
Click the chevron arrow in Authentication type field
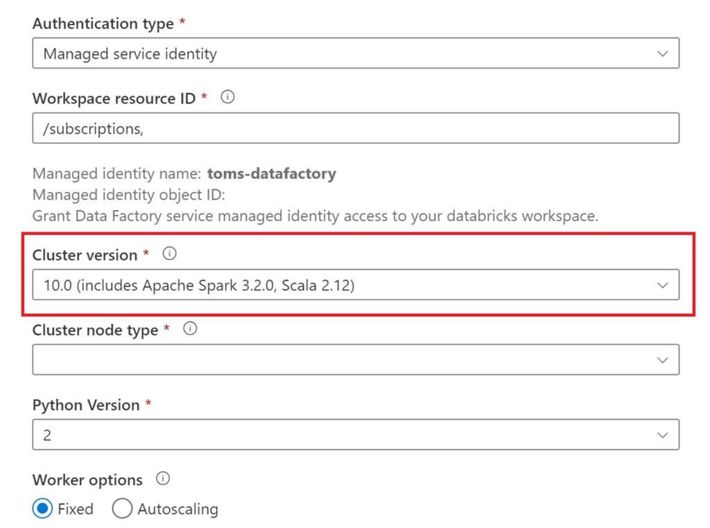(x=662, y=54)
